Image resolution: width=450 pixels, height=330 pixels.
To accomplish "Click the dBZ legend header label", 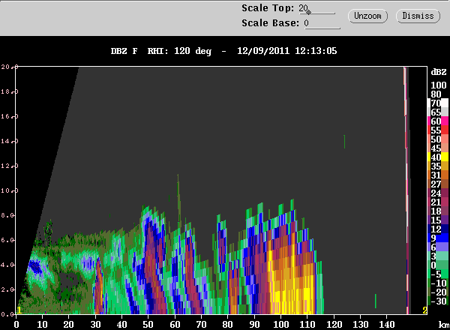I will coord(439,72).
